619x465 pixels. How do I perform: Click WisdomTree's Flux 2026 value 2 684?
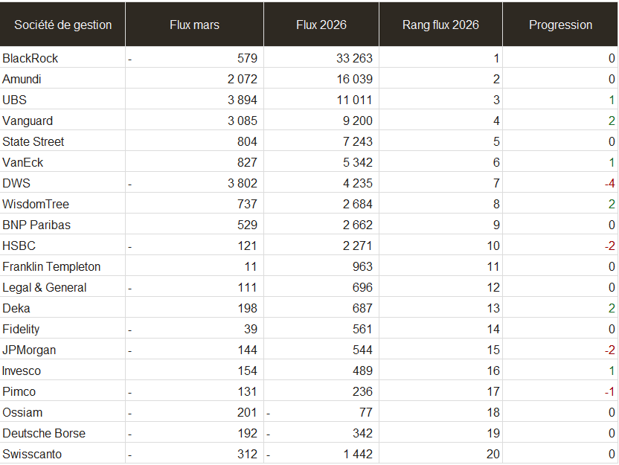click(x=357, y=204)
